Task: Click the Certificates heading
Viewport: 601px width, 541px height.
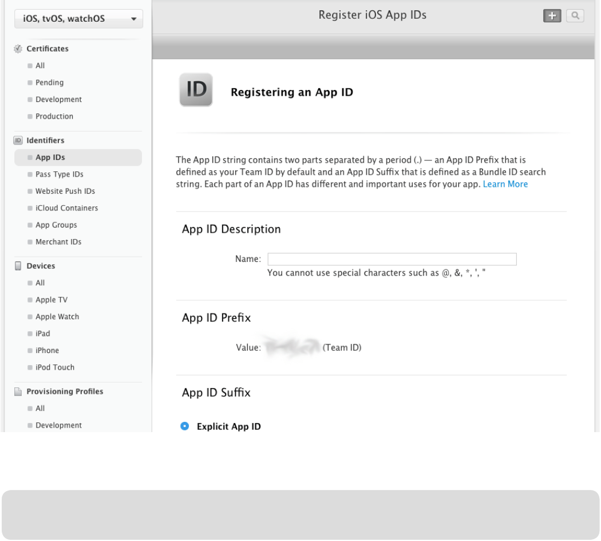Action: tap(48, 49)
